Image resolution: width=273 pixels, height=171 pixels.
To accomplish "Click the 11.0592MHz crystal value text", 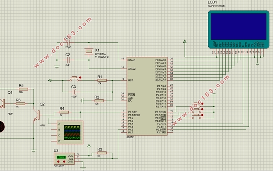I will pos(102,57).
